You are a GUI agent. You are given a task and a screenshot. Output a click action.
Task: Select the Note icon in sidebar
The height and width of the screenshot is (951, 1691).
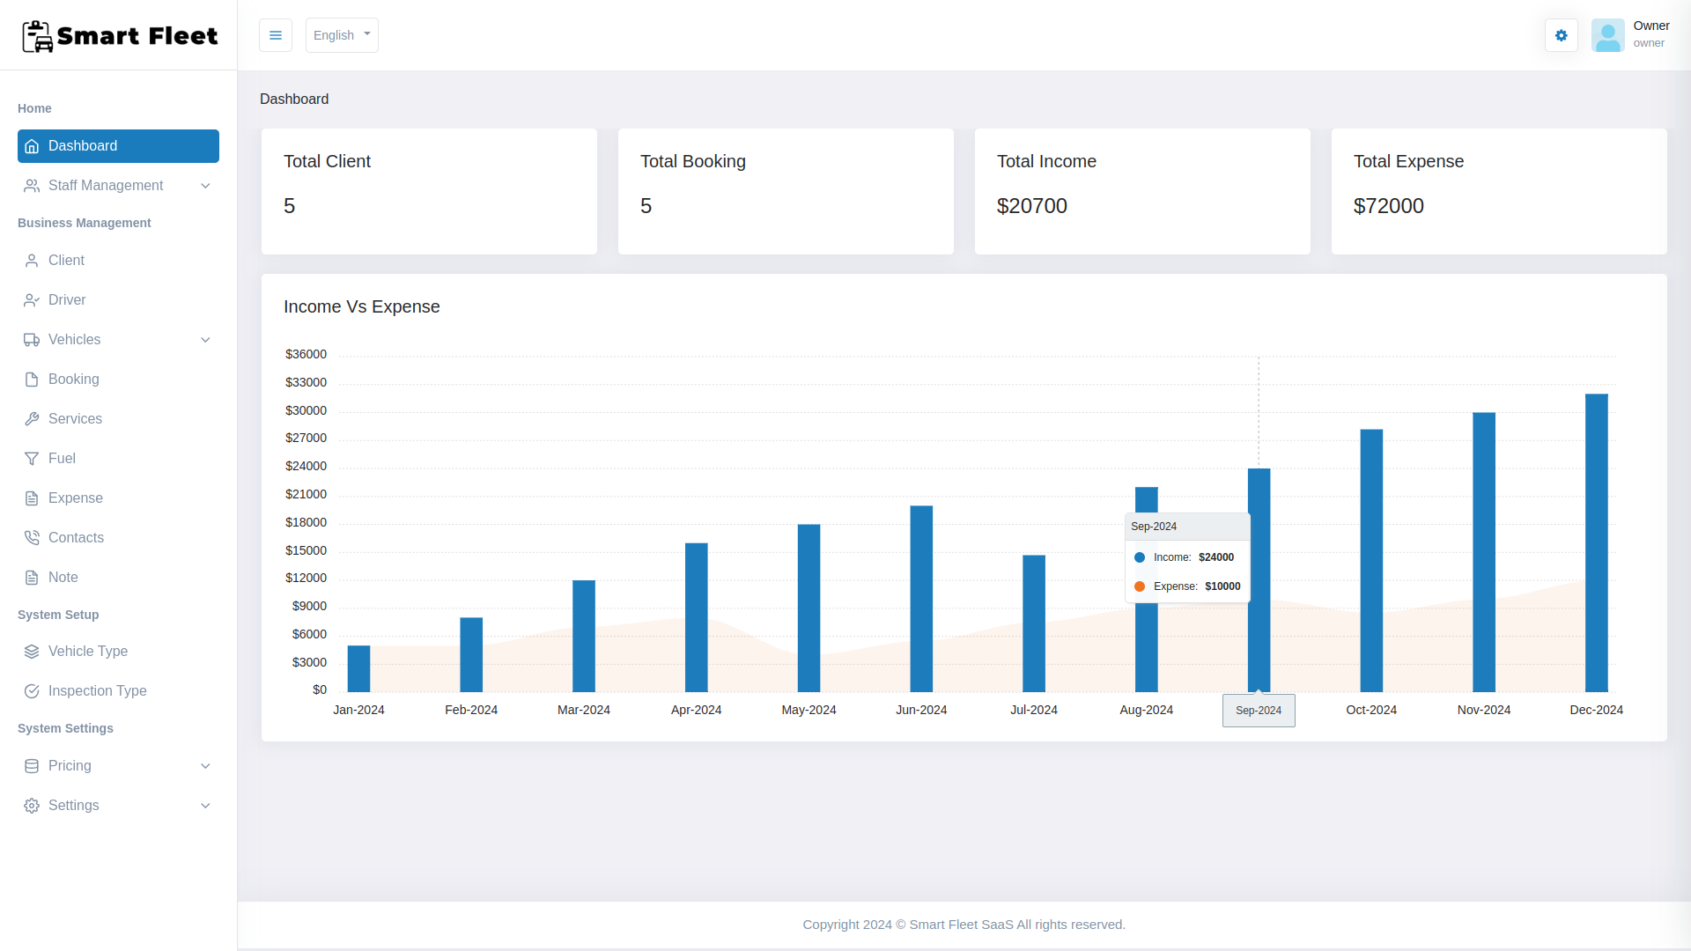(32, 577)
